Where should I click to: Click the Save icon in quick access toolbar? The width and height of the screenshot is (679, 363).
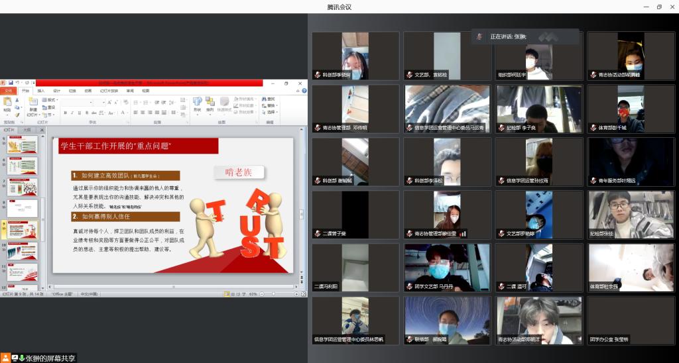click(11, 83)
